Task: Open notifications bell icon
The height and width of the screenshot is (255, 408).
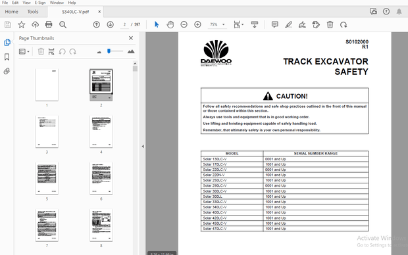Action: pyautogui.click(x=399, y=11)
